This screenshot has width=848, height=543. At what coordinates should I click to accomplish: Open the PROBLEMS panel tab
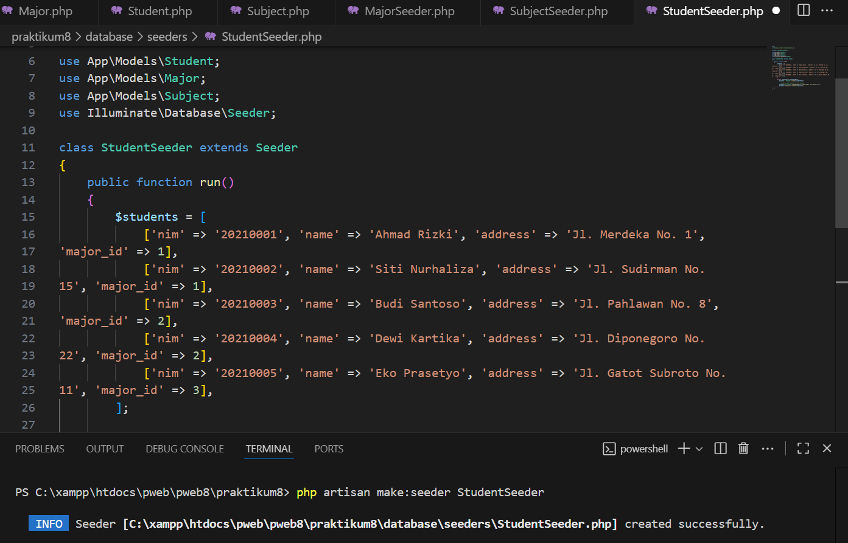click(40, 449)
